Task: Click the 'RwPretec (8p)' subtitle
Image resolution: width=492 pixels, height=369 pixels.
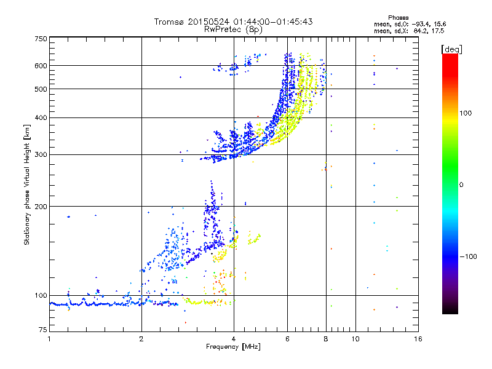Action: pyautogui.click(x=233, y=30)
